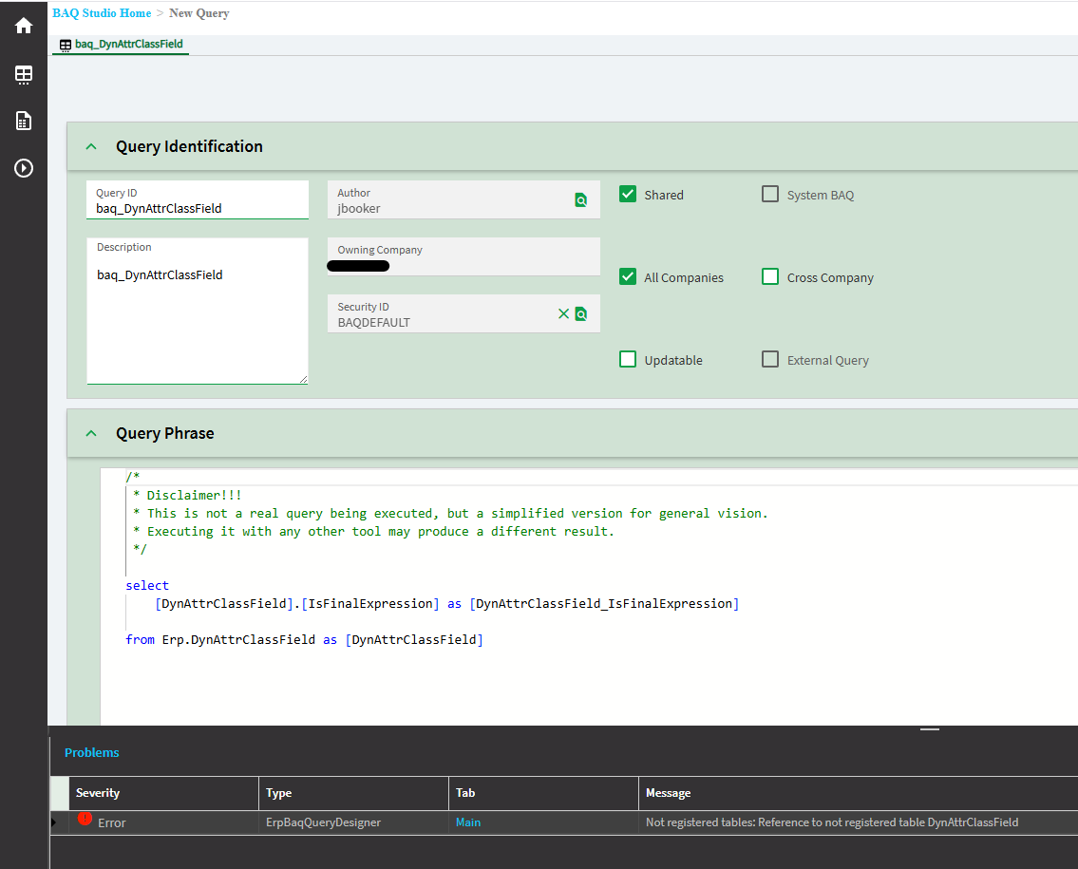This screenshot has height=869, width=1078.
Task: Open the Author search lookup icon
Action: pyautogui.click(x=581, y=200)
